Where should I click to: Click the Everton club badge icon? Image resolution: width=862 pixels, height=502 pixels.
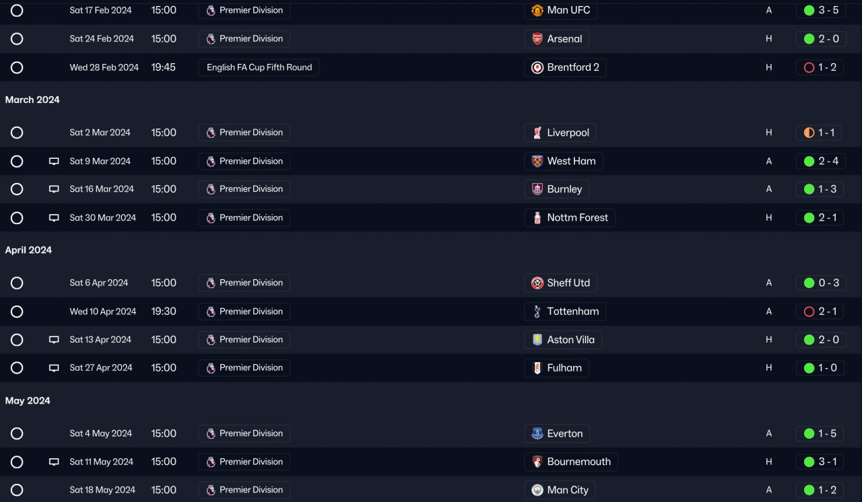[537, 434]
